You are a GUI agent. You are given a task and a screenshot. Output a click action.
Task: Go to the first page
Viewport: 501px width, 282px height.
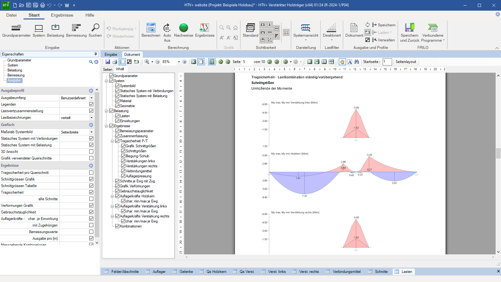tap(221, 62)
